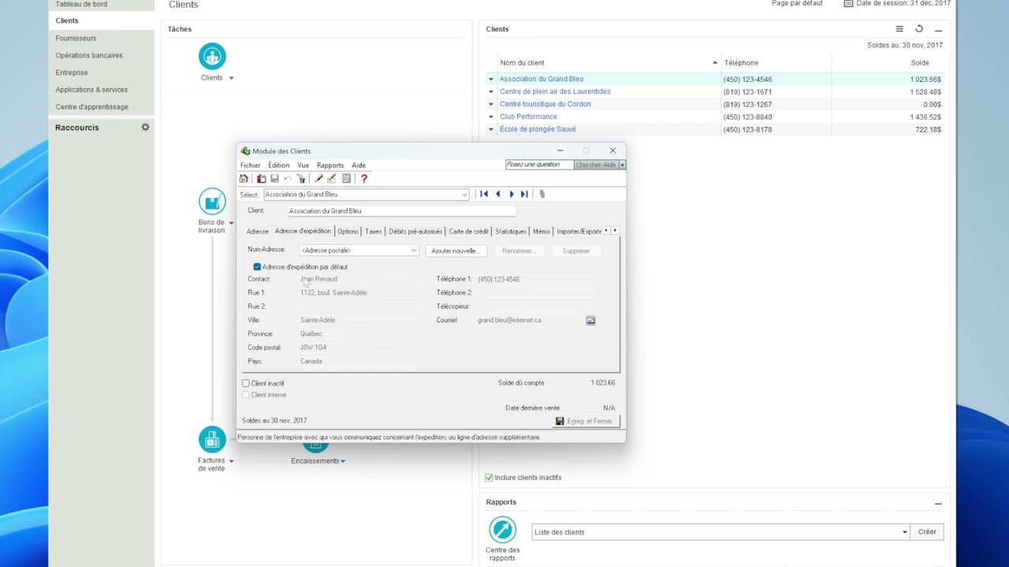Expand Centre touristique du Cordon row arrow

point(490,105)
